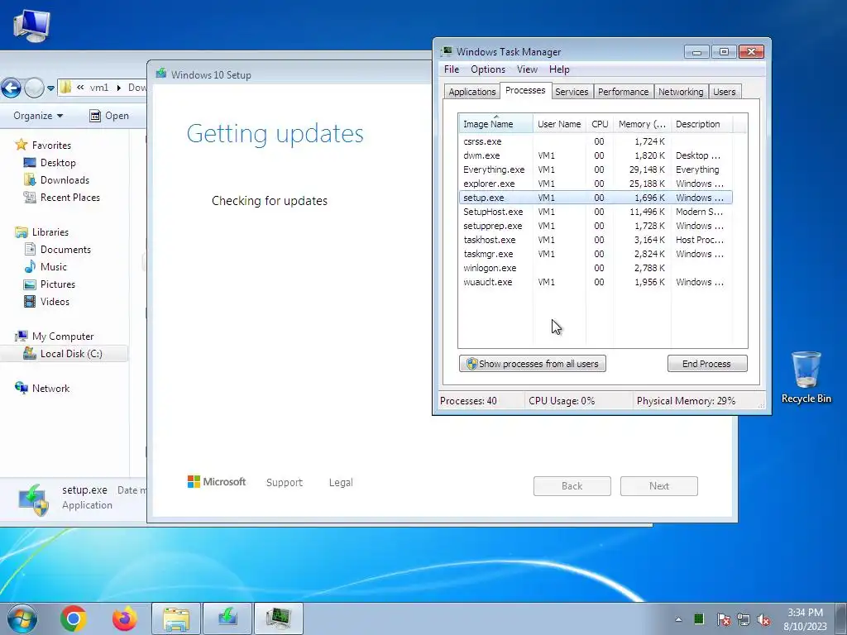Viewport: 847px width, 635px height.
Task: Select the Everything.exe process row
Action: click(596, 169)
